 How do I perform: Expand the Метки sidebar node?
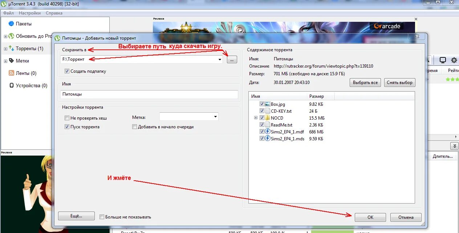click(5, 61)
